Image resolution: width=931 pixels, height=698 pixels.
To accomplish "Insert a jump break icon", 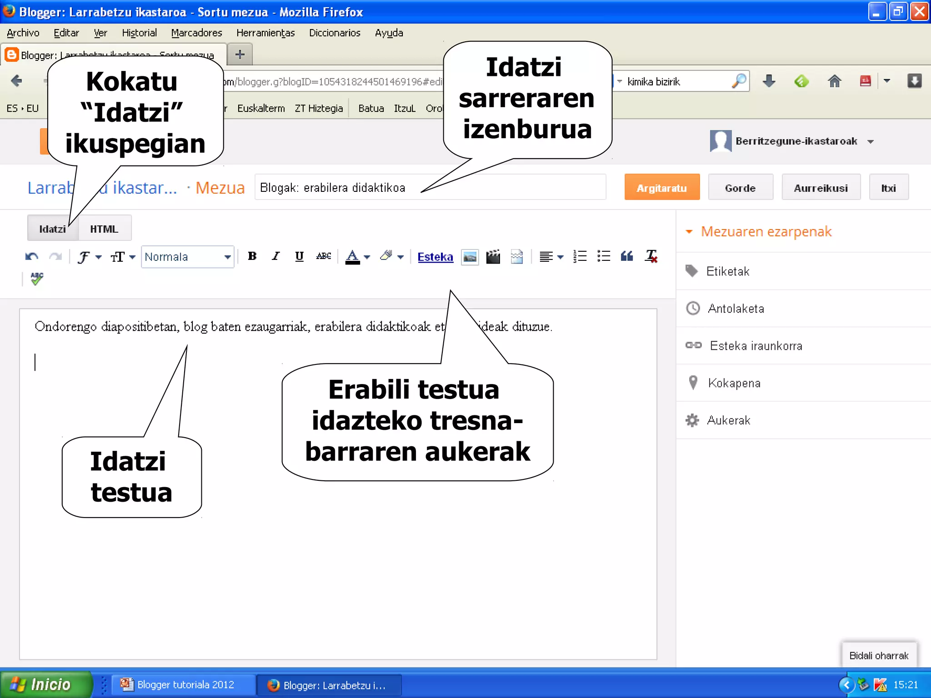I will (x=517, y=257).
